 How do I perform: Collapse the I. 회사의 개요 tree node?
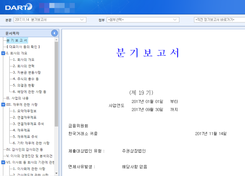(x=3, y=53)
